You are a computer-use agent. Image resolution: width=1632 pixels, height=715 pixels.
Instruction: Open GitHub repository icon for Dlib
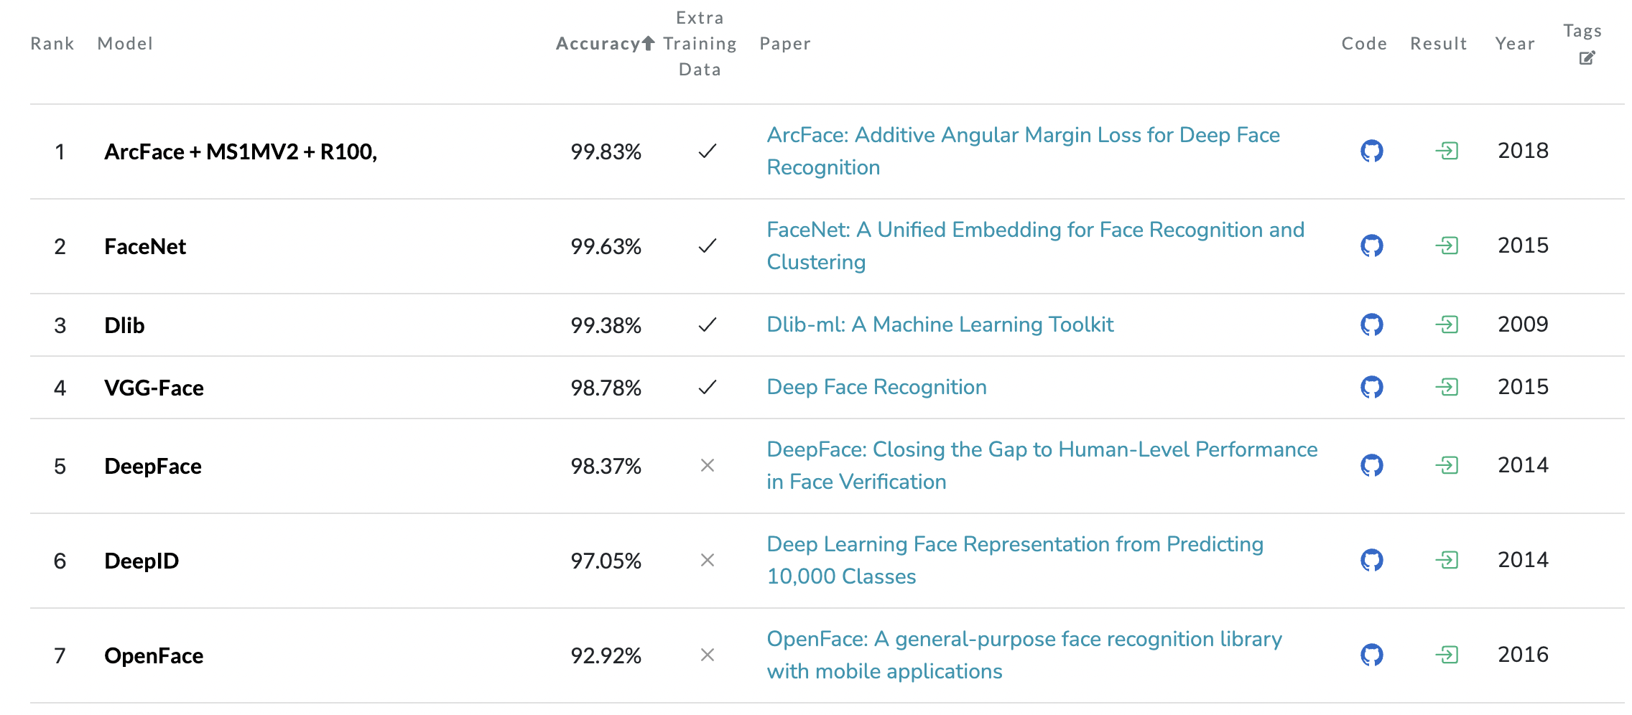pos(1371,324)
